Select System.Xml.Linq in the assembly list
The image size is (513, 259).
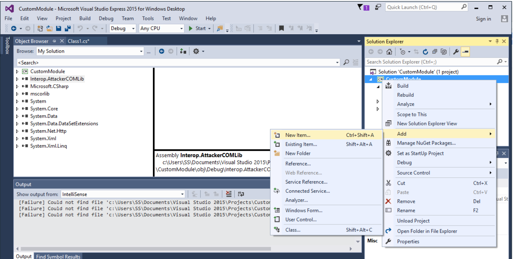48,146
